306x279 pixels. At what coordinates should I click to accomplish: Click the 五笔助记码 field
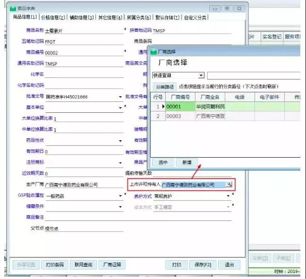click(84, 42)
